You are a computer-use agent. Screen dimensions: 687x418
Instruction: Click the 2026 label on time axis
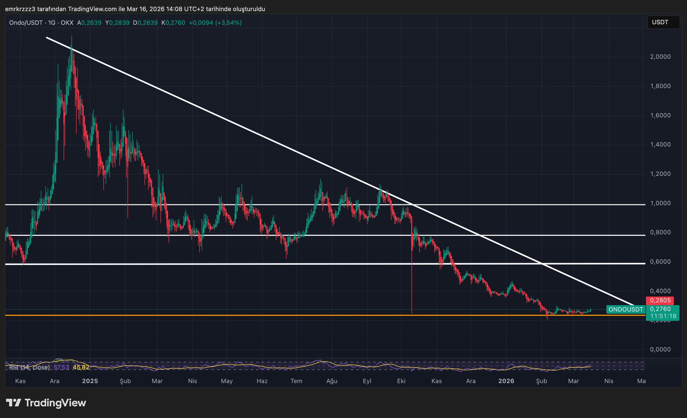(506, 381)
